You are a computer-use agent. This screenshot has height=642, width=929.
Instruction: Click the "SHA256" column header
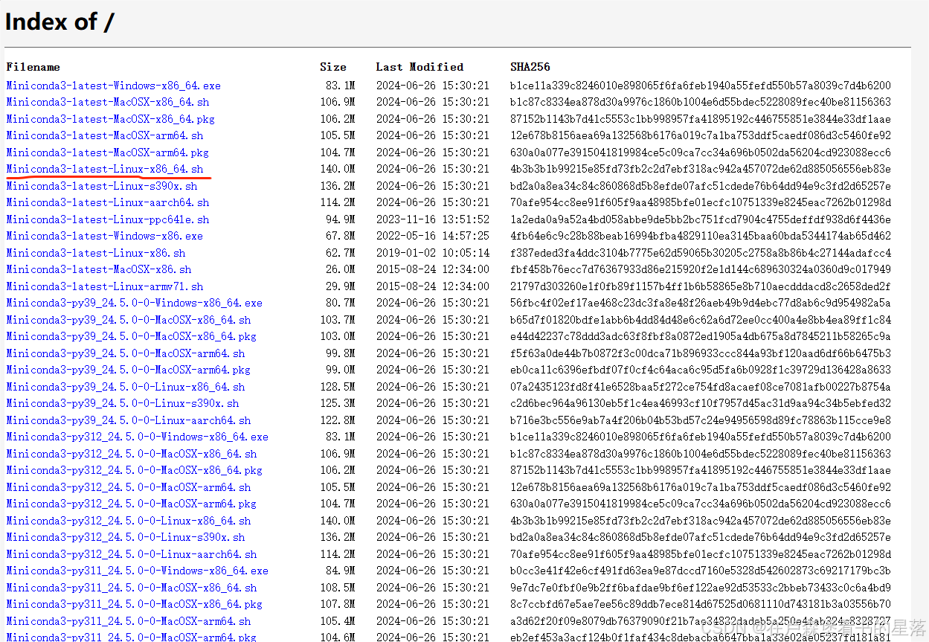(530, 67)
